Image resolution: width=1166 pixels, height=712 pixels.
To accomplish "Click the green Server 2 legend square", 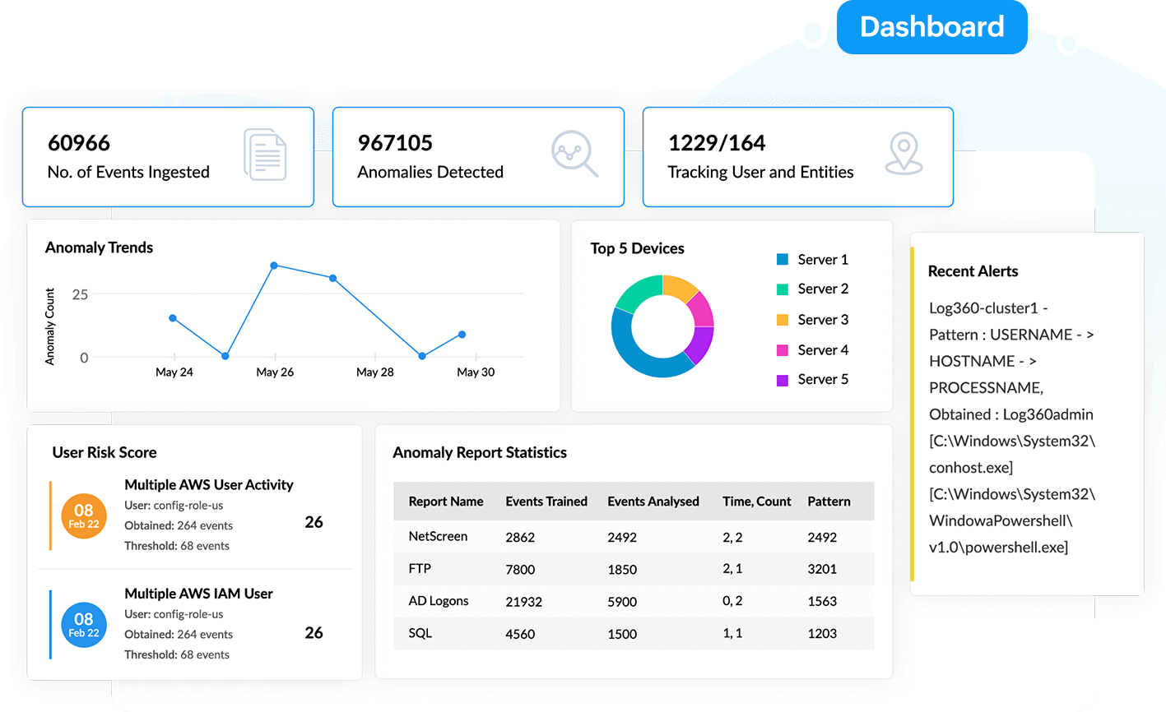I will click(781, 289).
